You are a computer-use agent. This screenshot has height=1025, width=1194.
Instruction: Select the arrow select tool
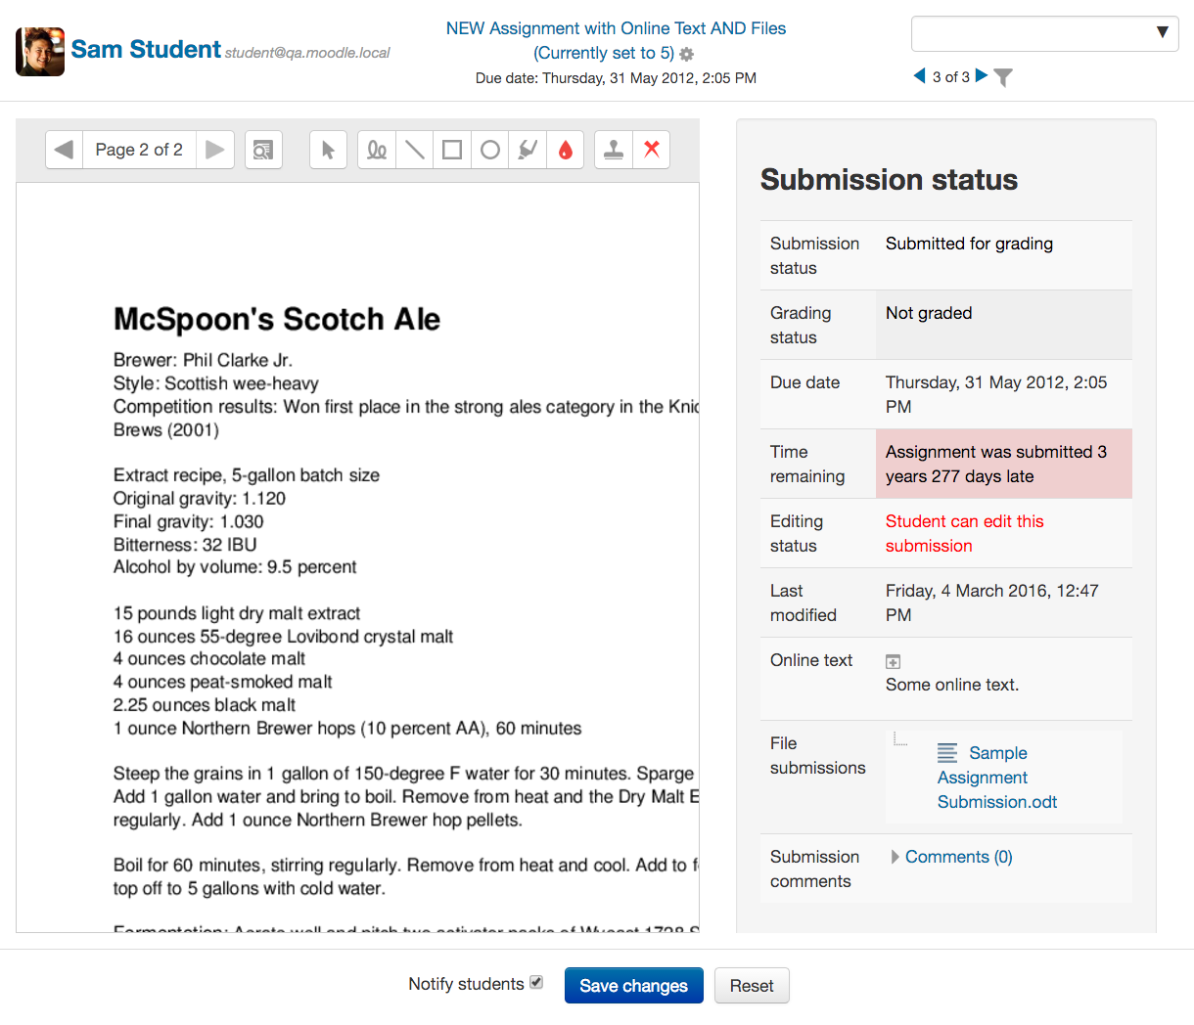pos(328,150)
